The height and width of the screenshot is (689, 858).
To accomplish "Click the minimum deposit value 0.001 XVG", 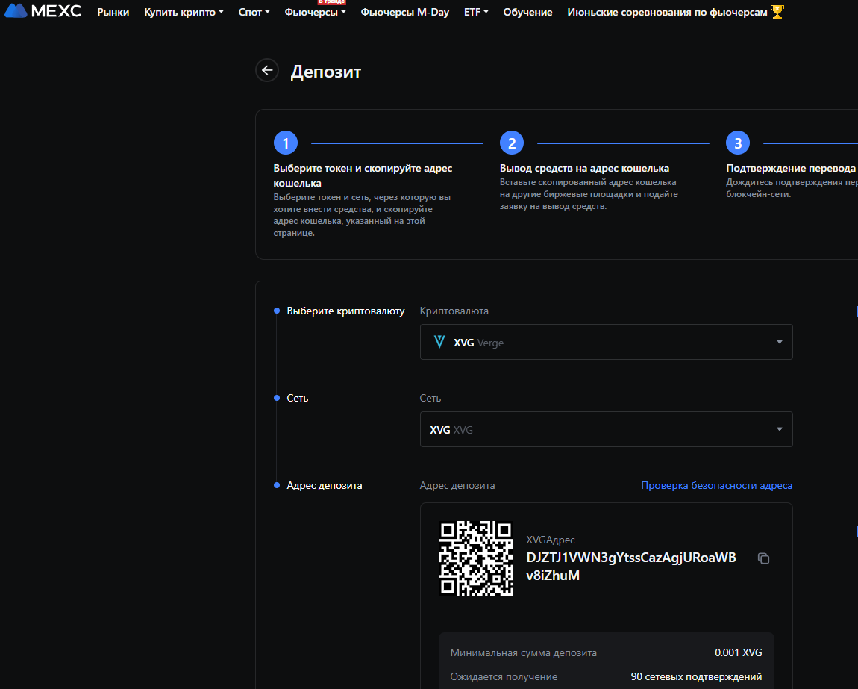I will (x=738, y=652).
